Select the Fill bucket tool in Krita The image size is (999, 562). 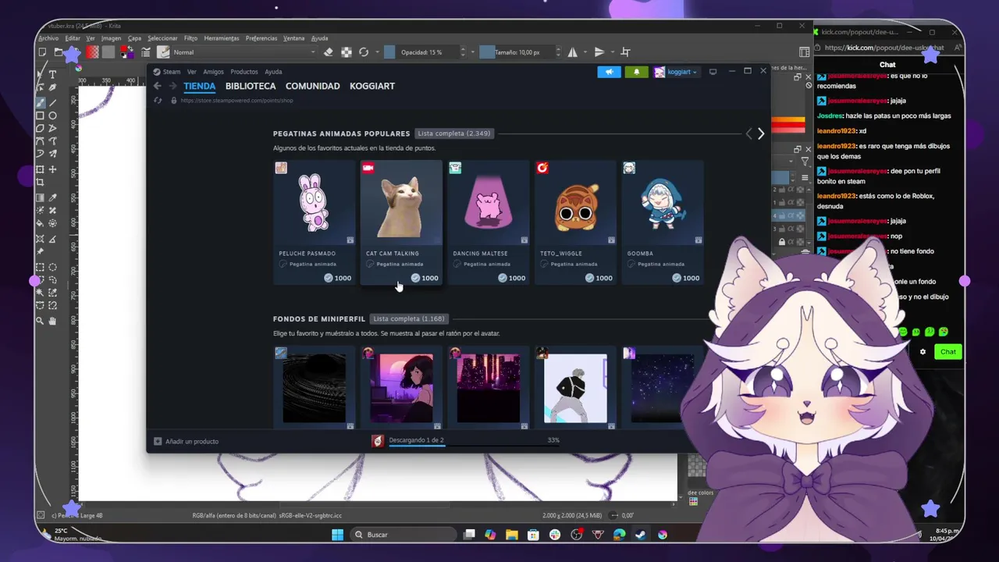[40, 224]
